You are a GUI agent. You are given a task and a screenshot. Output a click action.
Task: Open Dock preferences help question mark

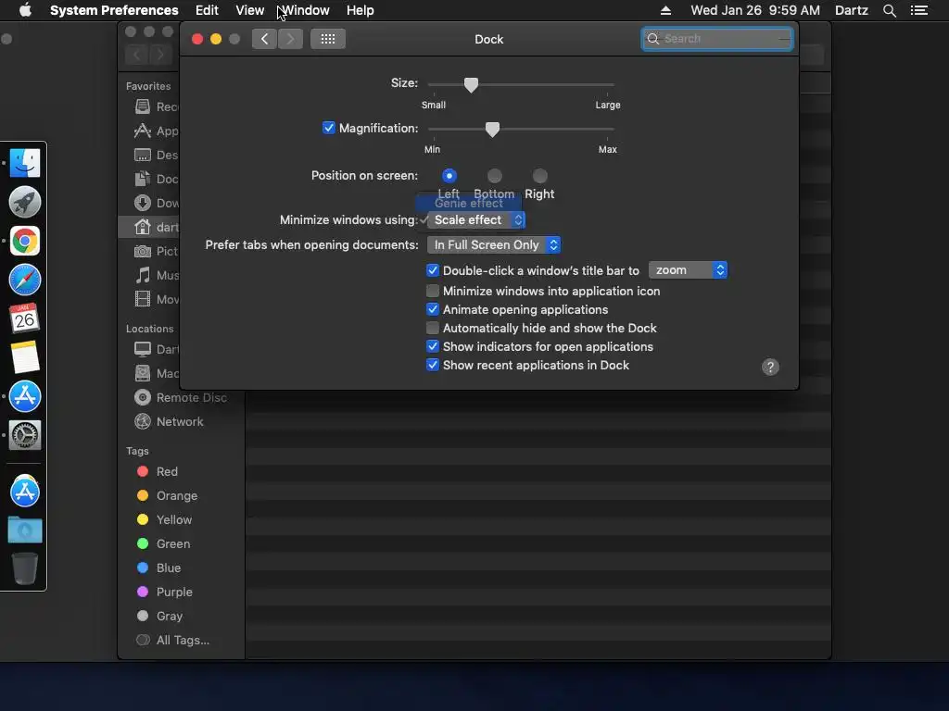pos(770,367)
